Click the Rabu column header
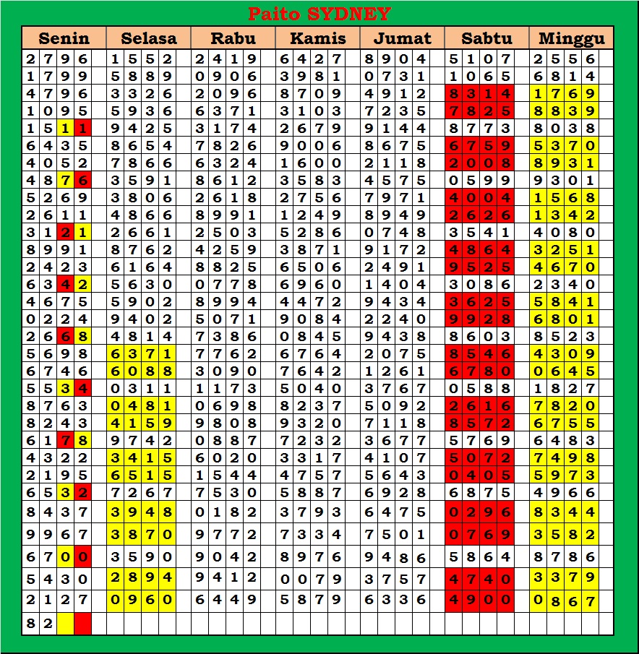 coord(233,38)
